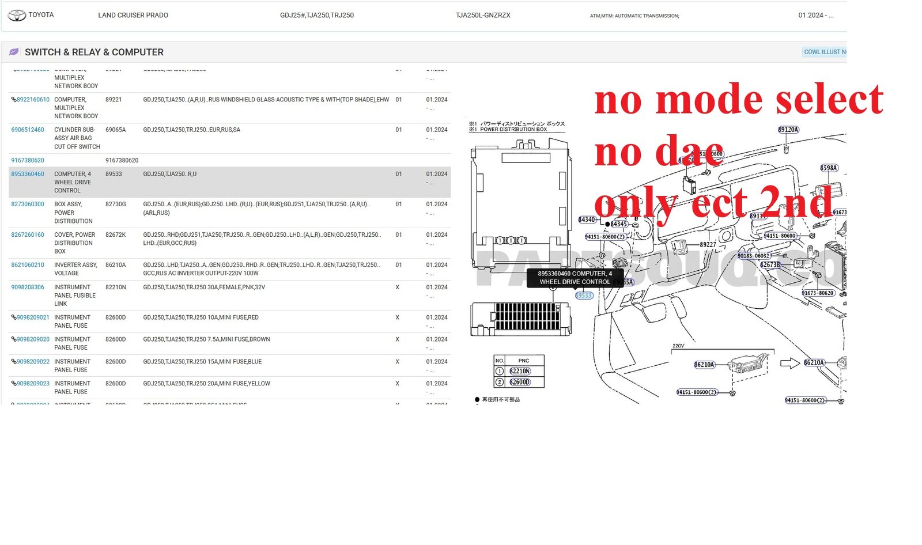
Task: Open part number 9098208306 link
Action: click(28, 287)
